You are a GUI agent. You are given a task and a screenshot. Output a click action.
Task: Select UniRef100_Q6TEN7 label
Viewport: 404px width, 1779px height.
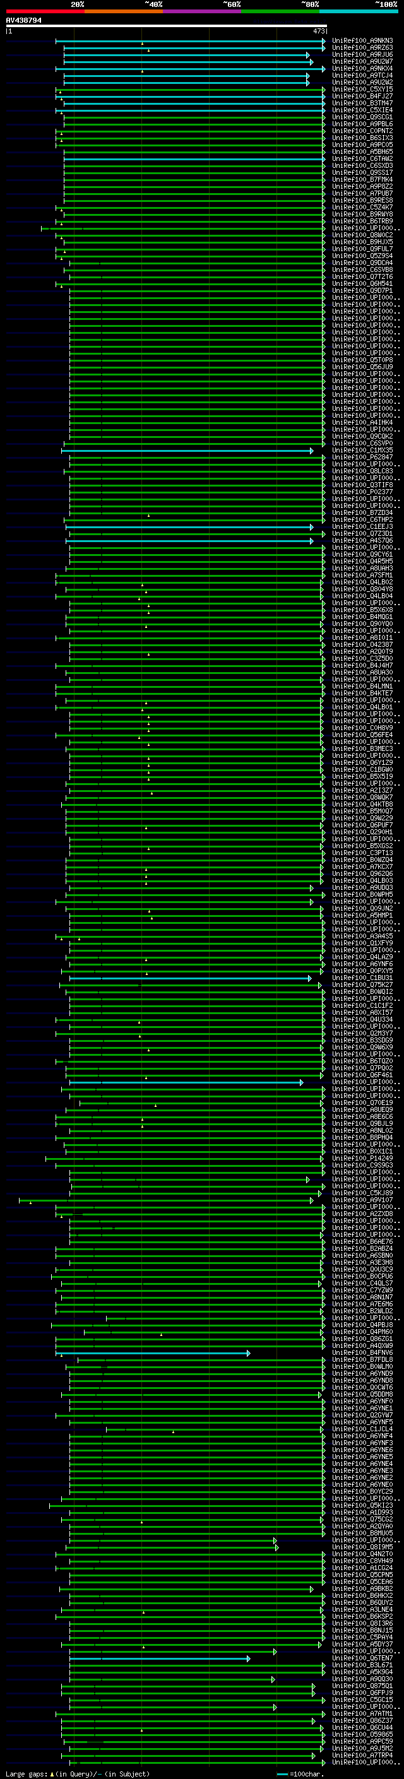tap(362, 1657)
